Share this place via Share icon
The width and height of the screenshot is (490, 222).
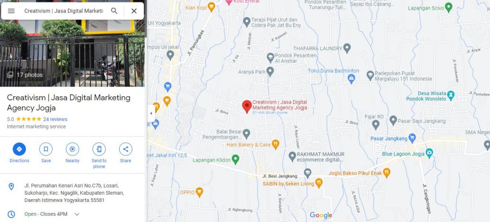pos(126,149)
